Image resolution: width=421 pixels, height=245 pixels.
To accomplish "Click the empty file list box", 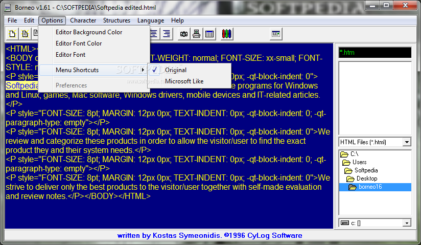I will tap(375, 98).
